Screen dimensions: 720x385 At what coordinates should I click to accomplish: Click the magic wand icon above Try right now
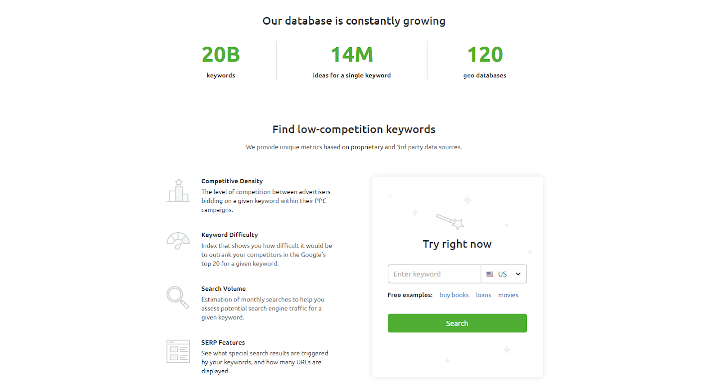click(x=450, y=221)
